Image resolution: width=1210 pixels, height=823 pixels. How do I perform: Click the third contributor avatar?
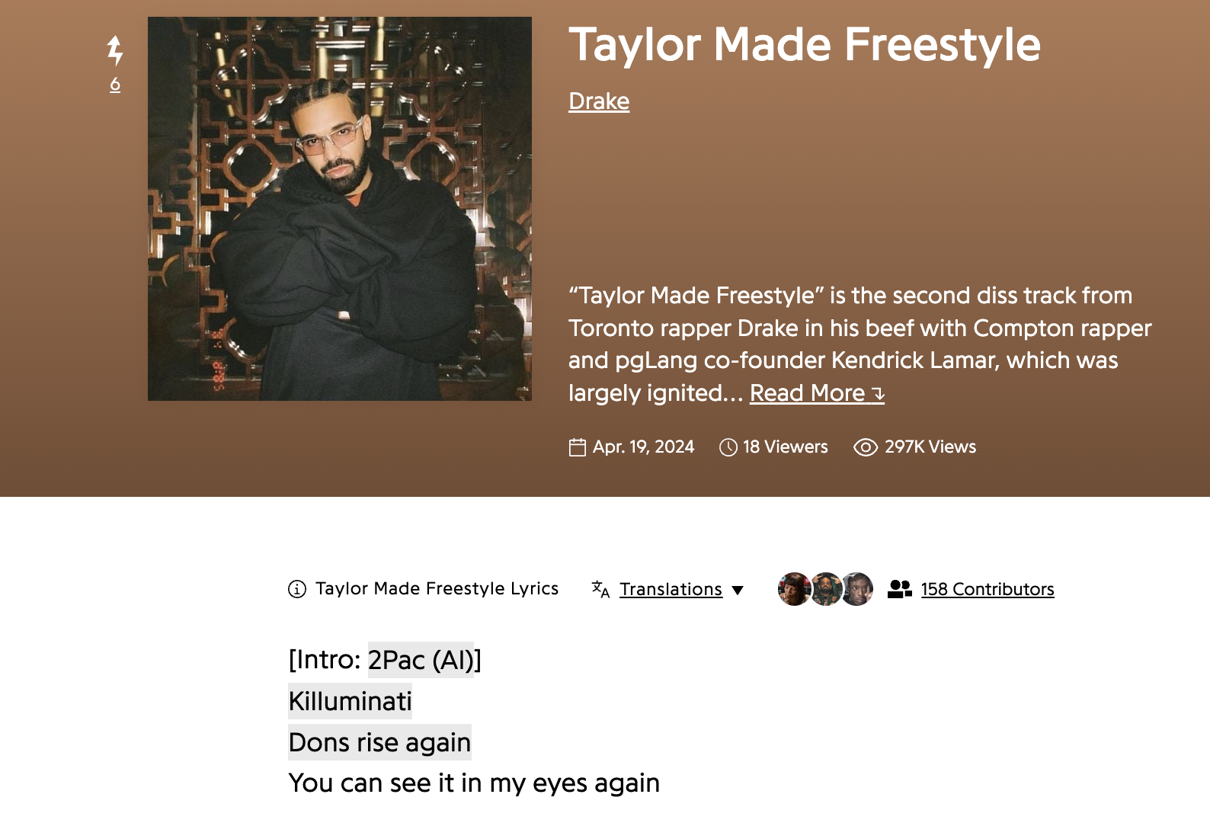tap(858, 589)
